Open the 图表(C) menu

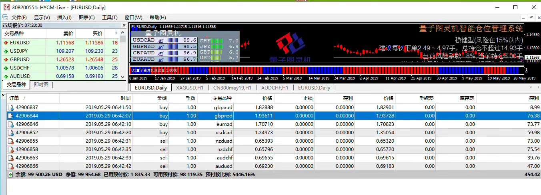click(x=87, y=18)
